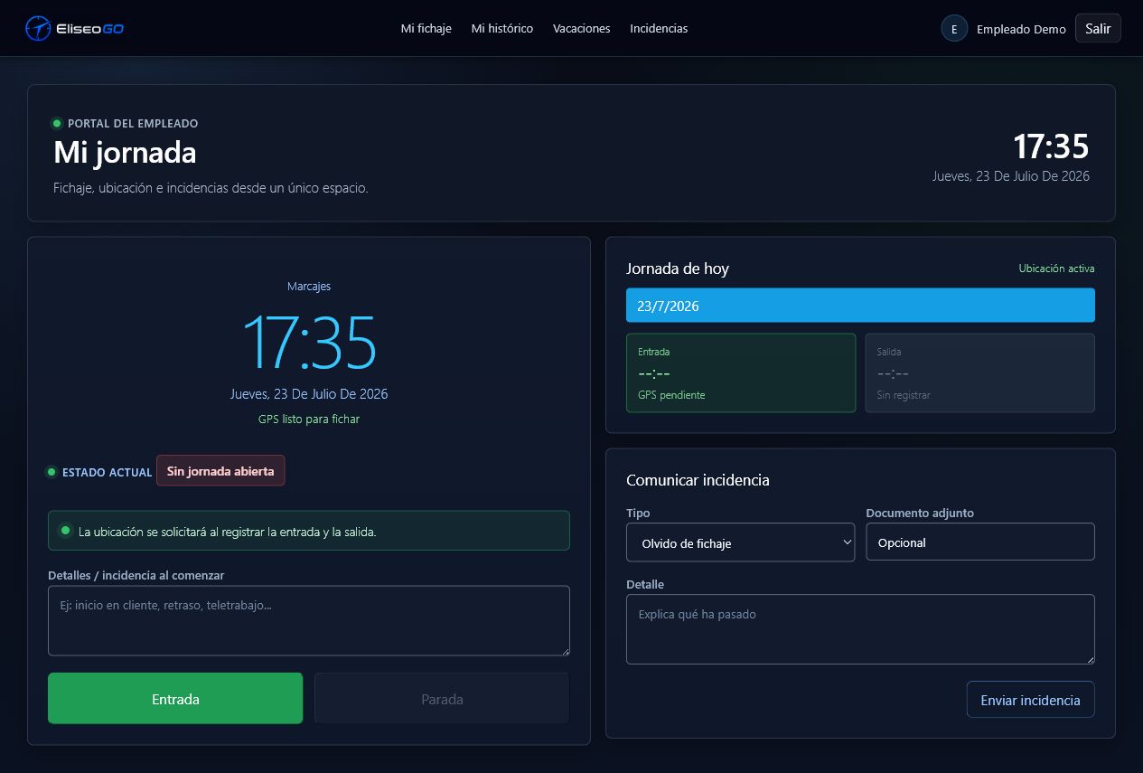The height and width of the screenshot is (773, 1143).
Task: Click the GPS listo para fichar text
Action: point(309,419)
